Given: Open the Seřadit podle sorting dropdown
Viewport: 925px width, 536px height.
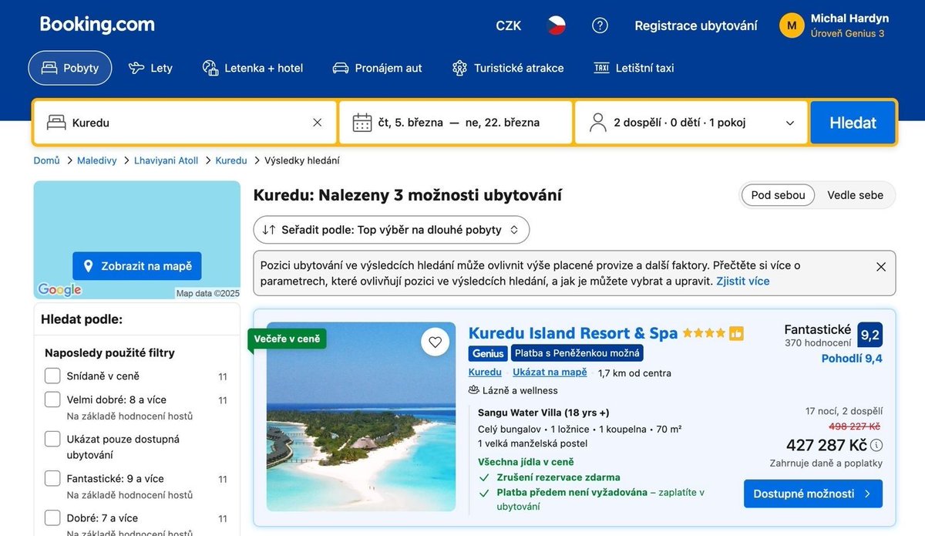Looking at the screenshot, I should pyautogui.click(x=392, y=230).
